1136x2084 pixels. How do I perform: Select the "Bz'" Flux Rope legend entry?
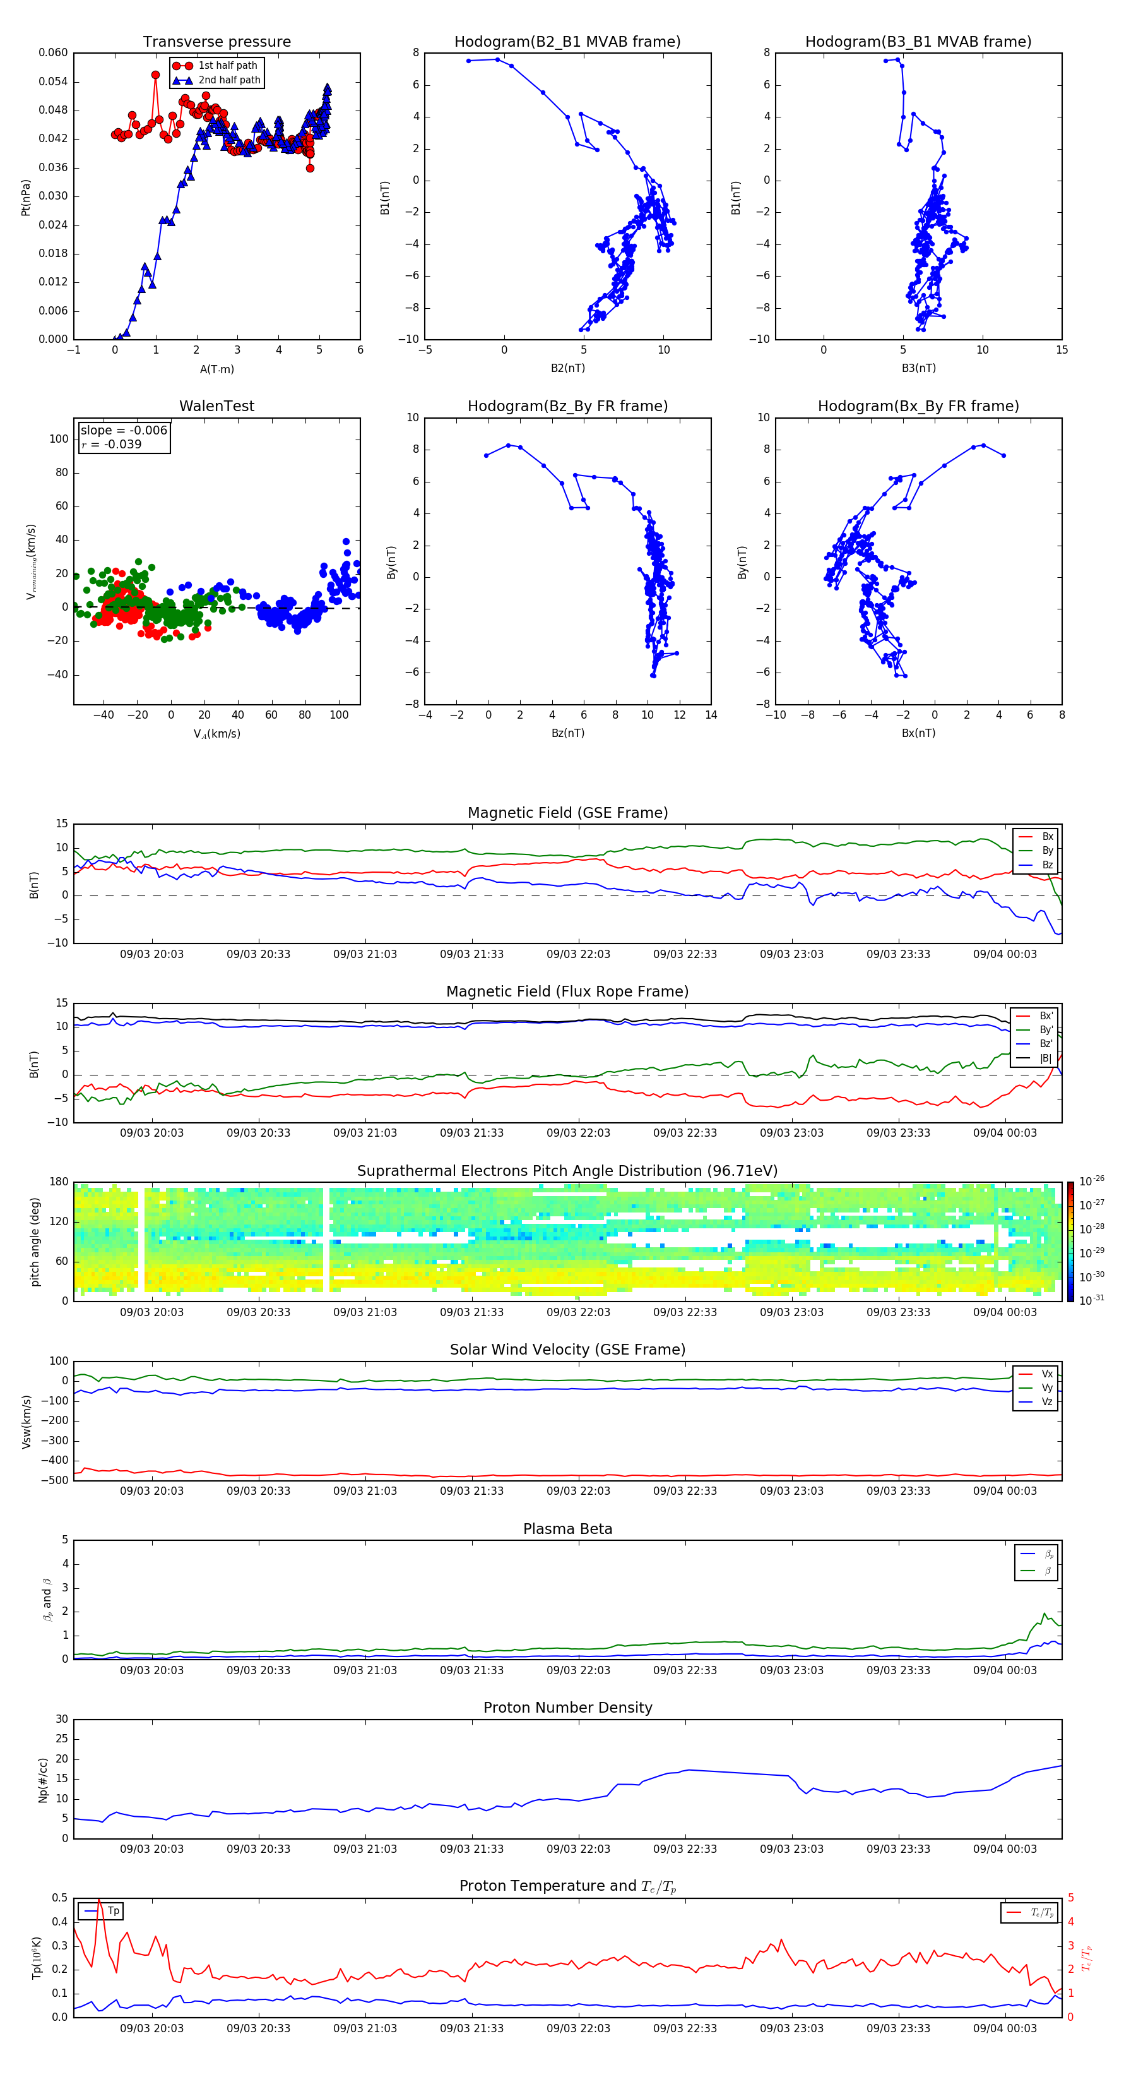coord(1036,1044)
